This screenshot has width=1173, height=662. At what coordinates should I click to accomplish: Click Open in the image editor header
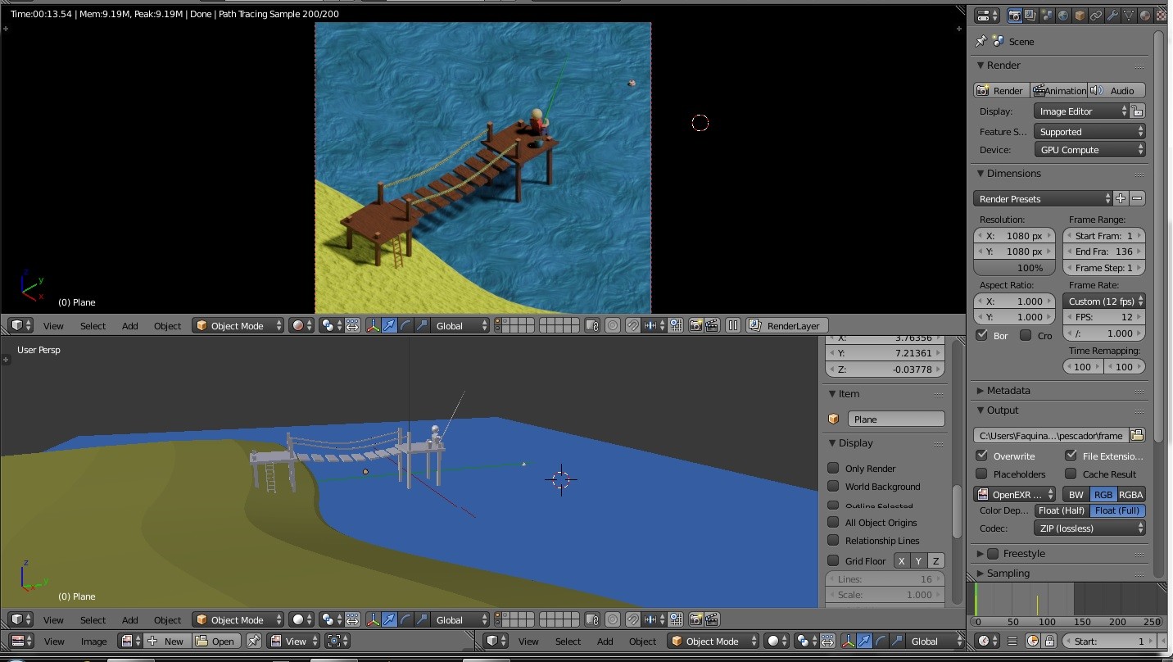[x=215, y=641]
